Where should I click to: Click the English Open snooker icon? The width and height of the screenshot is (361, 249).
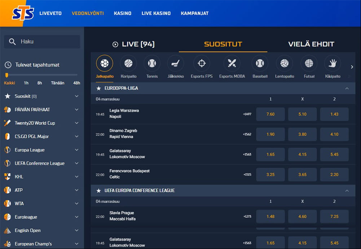(x=7, y=230)
